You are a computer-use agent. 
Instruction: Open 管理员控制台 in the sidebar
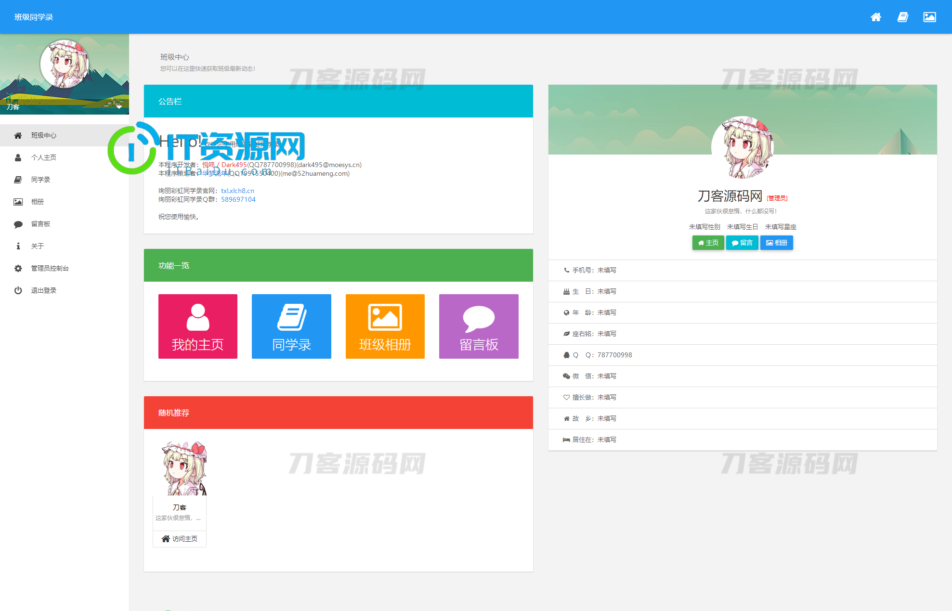[65, 268]
